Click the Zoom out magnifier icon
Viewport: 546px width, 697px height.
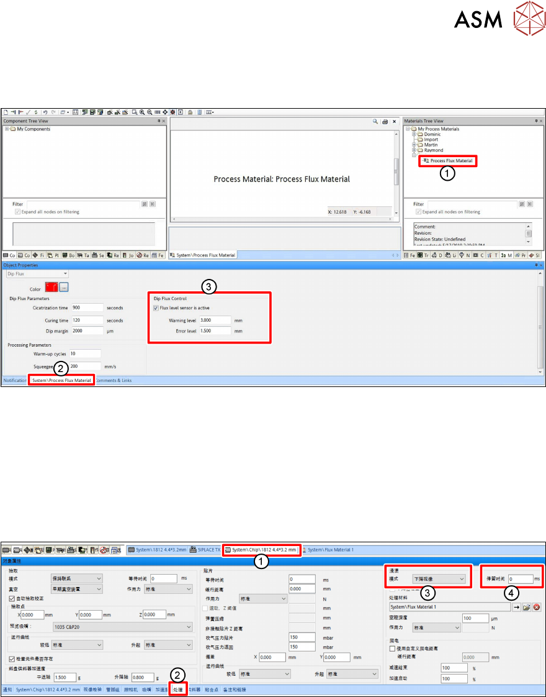click(x=150, y=112)
